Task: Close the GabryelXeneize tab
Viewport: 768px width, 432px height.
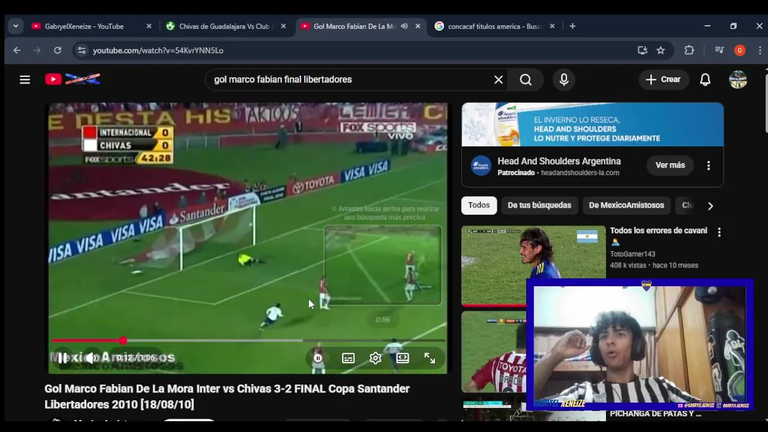Action: tap(149, 26)
